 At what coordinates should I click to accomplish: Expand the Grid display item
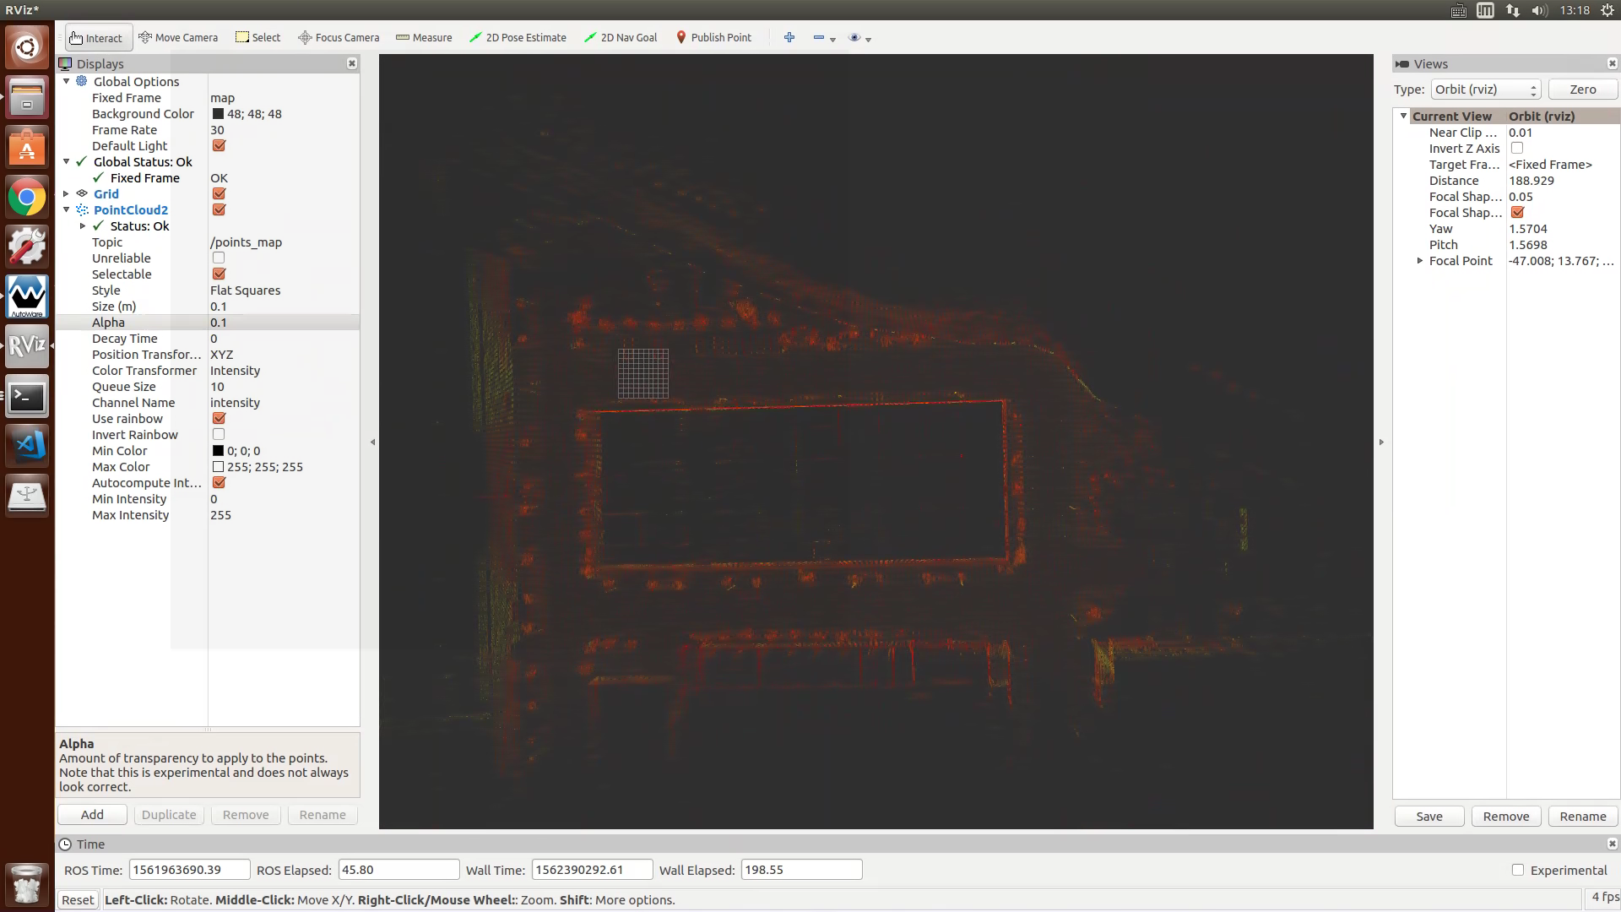pos(67,193)
